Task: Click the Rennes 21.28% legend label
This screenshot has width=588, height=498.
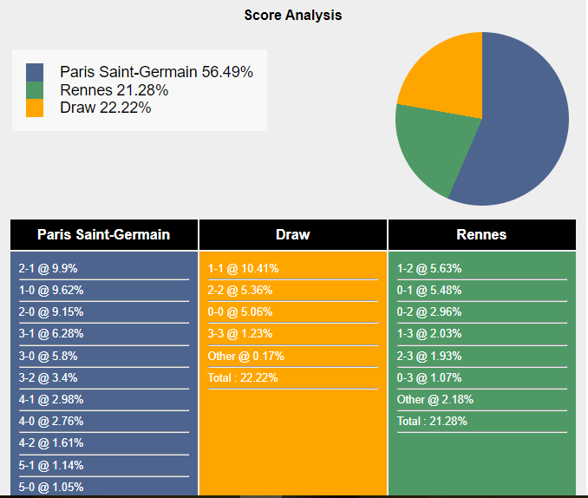Action: [114, 90]
